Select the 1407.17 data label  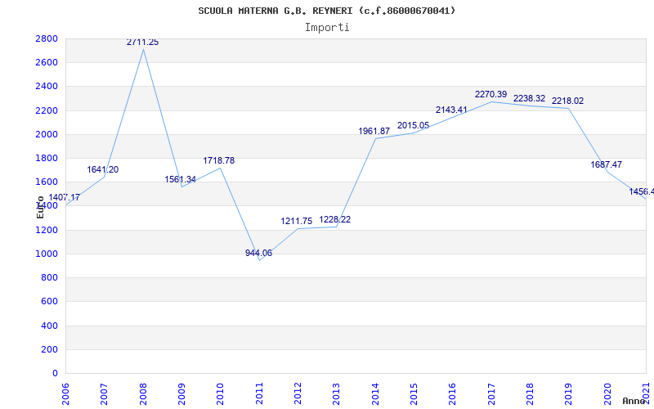[x=65, y=197]
